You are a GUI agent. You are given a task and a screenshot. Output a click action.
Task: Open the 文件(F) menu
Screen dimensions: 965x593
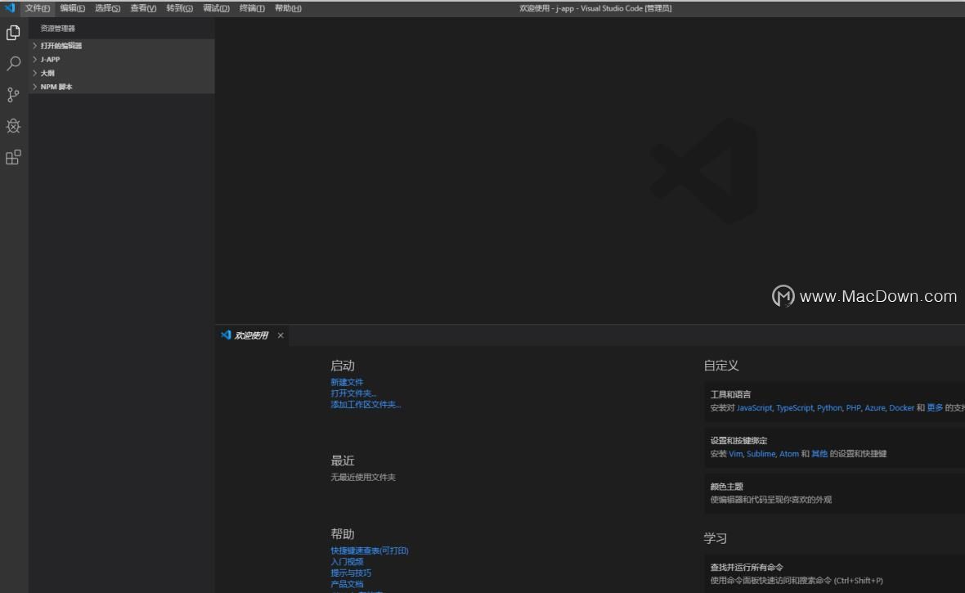pyautogui.click(x=37, y=8)
